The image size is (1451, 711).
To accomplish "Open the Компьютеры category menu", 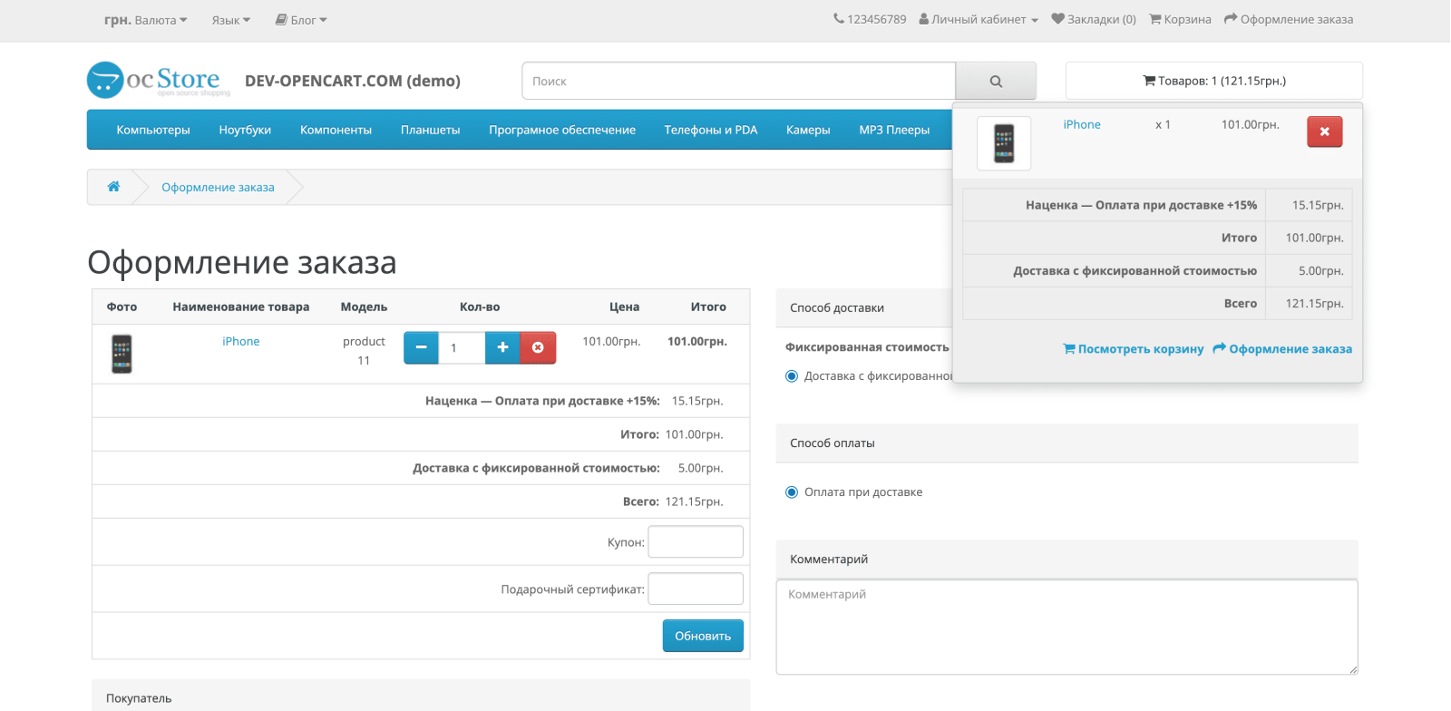I will pos(153,130).
